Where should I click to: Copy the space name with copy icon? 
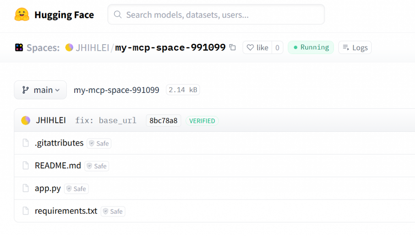tap(233, 47)
